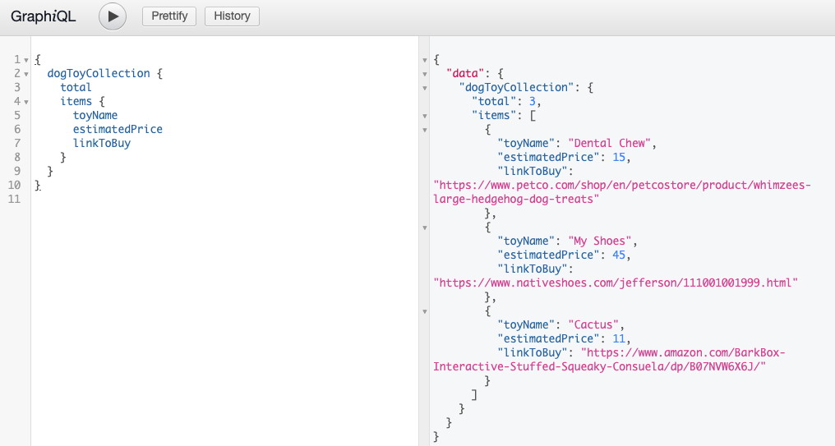The image size is (835, 446).
Task: Collapse the query block at line 1
Action: pos(26,60)
